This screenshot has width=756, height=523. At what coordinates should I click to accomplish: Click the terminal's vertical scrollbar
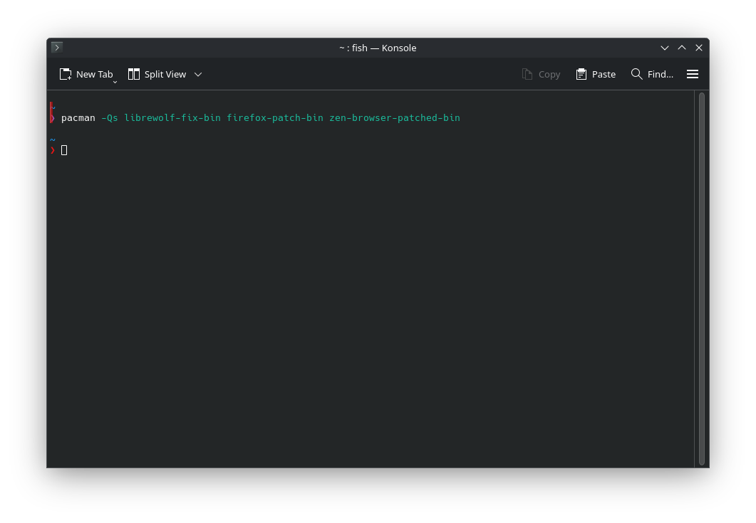pos(701,278)
